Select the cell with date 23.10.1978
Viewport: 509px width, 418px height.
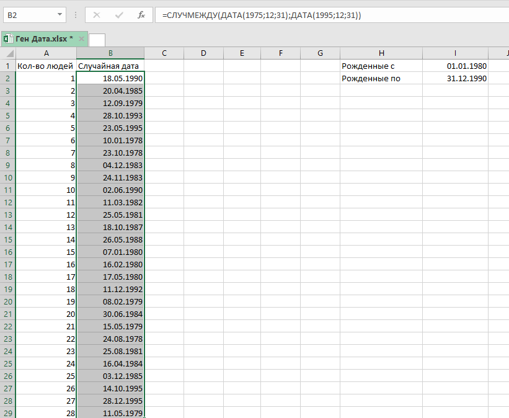pos(110,153)
